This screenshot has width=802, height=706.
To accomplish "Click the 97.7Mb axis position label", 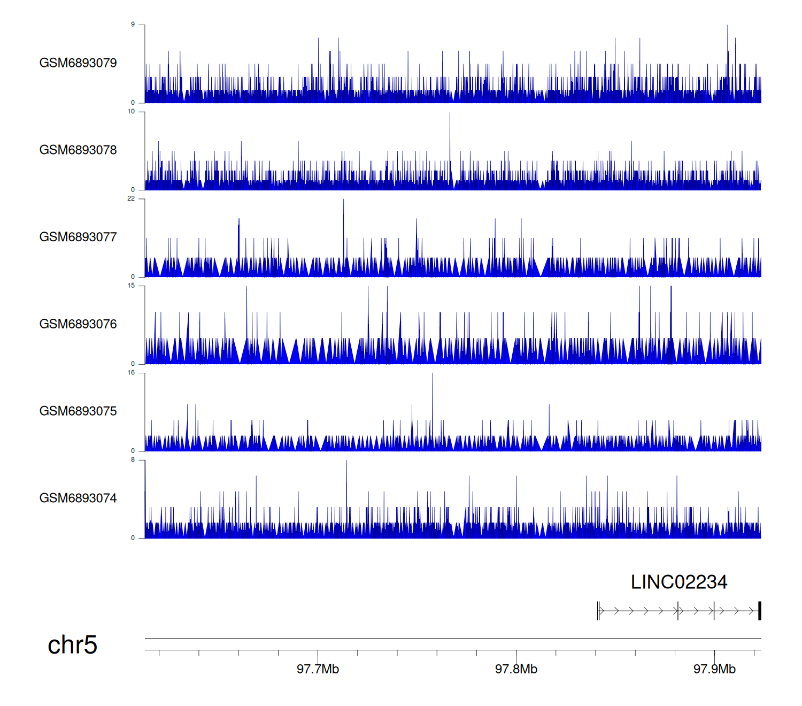I will coord(318,669).
